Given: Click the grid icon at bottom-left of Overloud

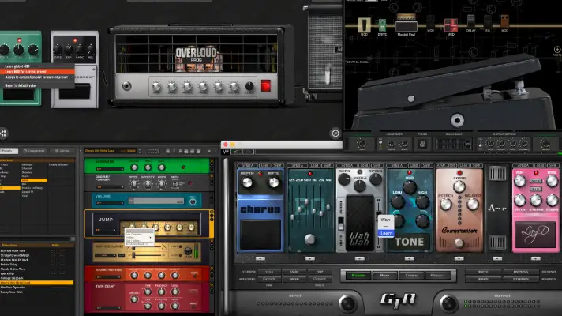Looking at the screenshot, I should tap(3, 133).
